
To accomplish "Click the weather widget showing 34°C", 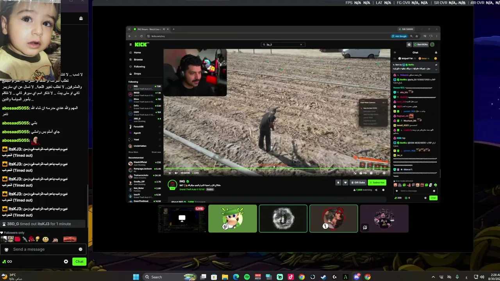I will (x=12, y=277).
